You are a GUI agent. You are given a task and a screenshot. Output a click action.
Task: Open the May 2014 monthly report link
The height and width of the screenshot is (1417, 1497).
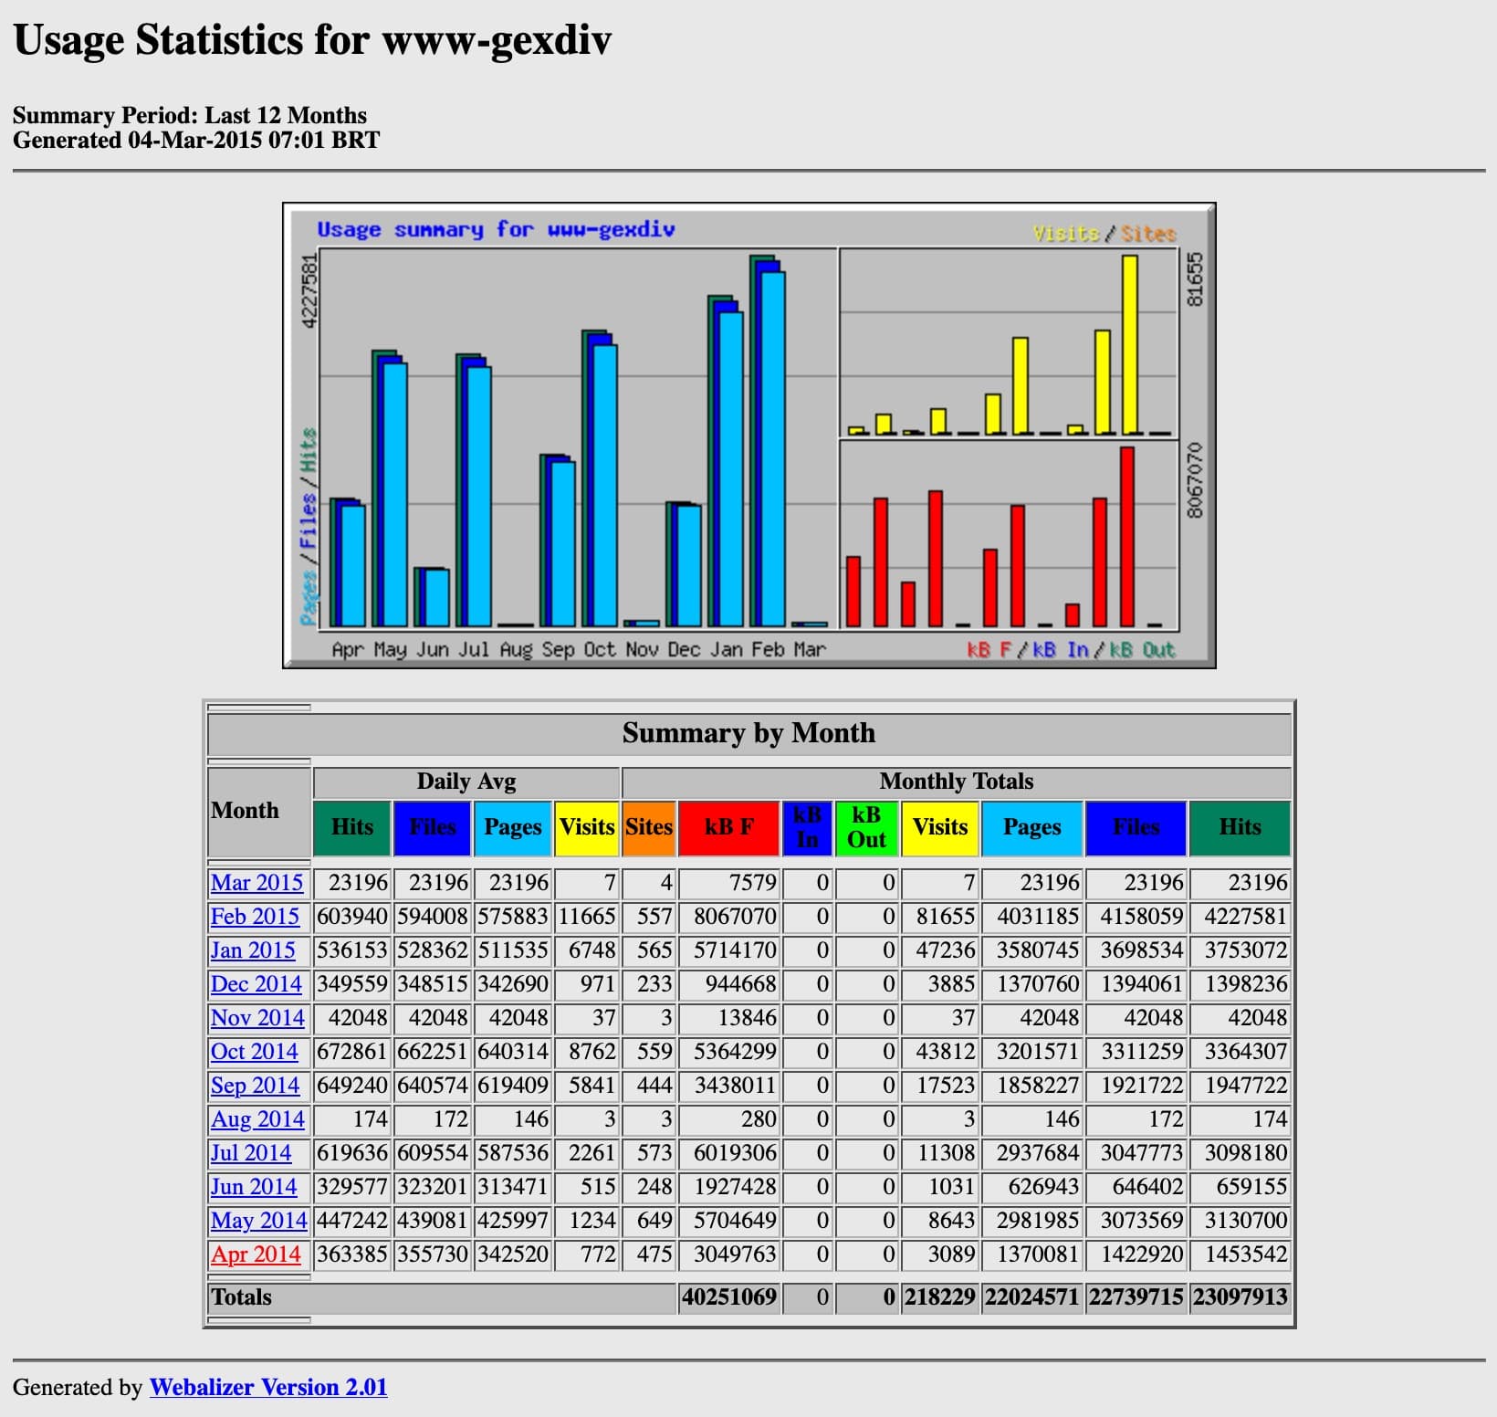[259, 1221]
